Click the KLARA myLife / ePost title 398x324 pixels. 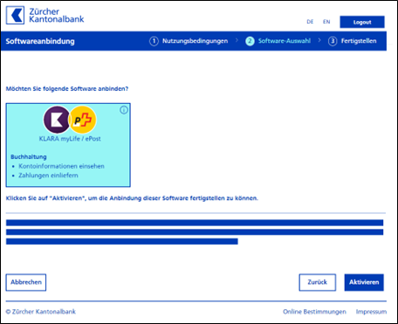70,139
